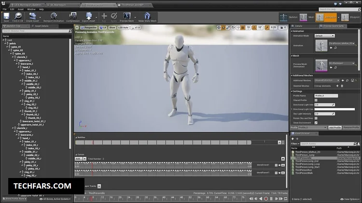This screenshot has height=203, width=362.
Task: Open the Animation Mode dropdown
Action: (x=324, y=36)
